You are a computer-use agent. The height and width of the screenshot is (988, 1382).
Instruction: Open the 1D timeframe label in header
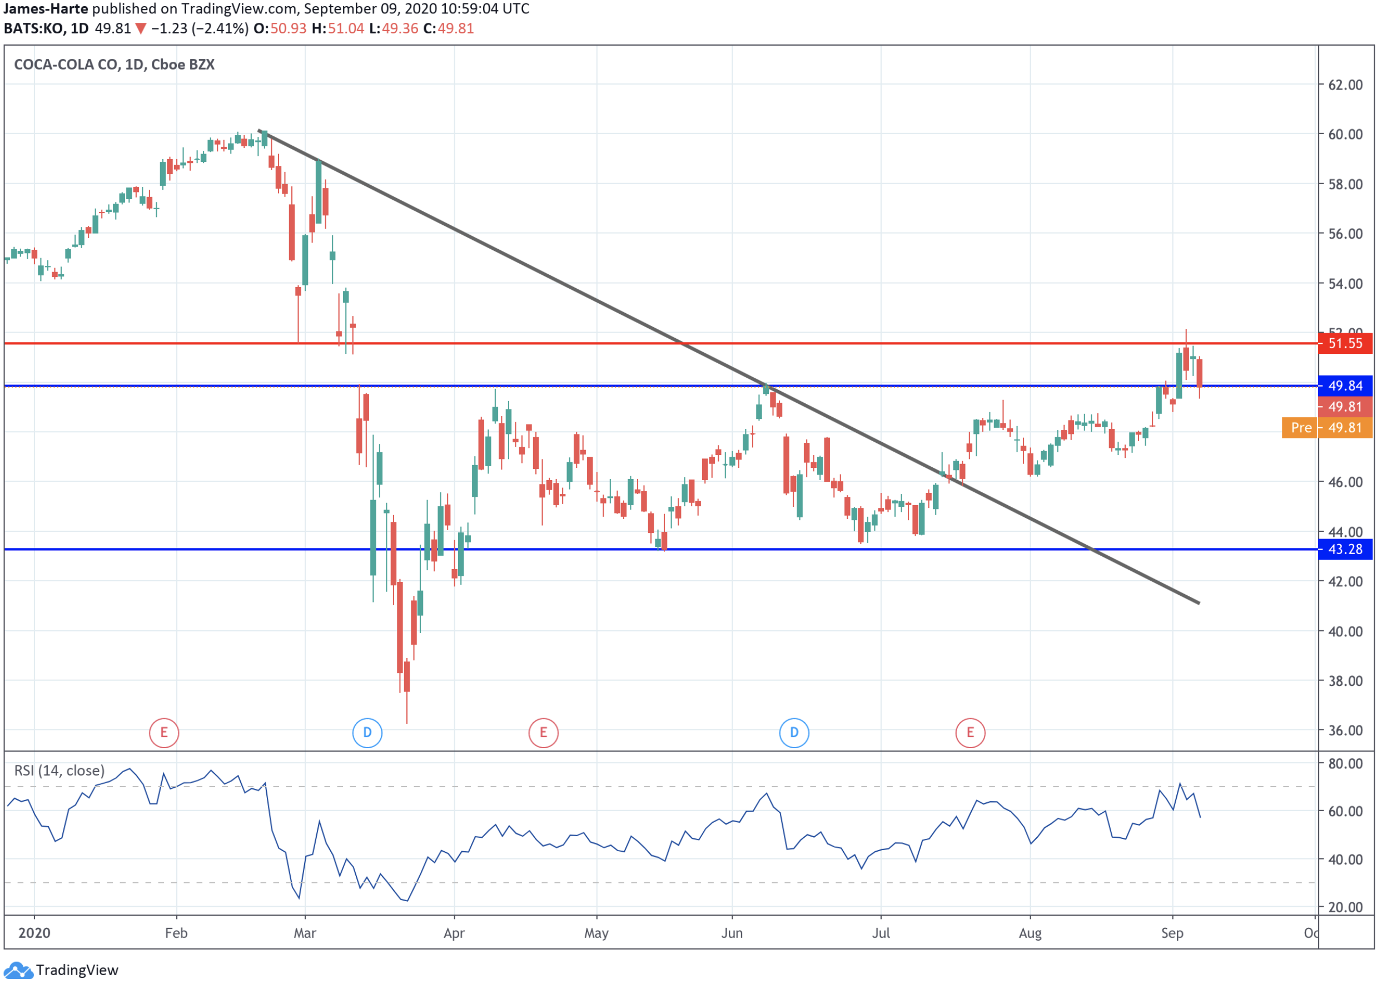pyautogui.click(x=79, y=28)
